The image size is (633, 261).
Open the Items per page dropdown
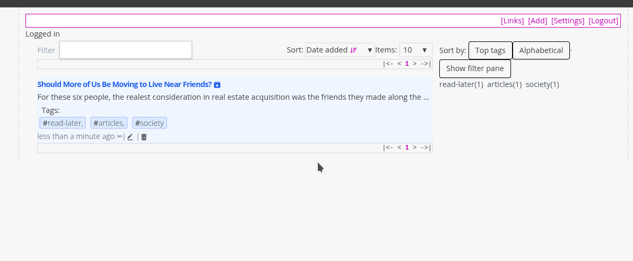pyautogui.click(x=415, y=50)
